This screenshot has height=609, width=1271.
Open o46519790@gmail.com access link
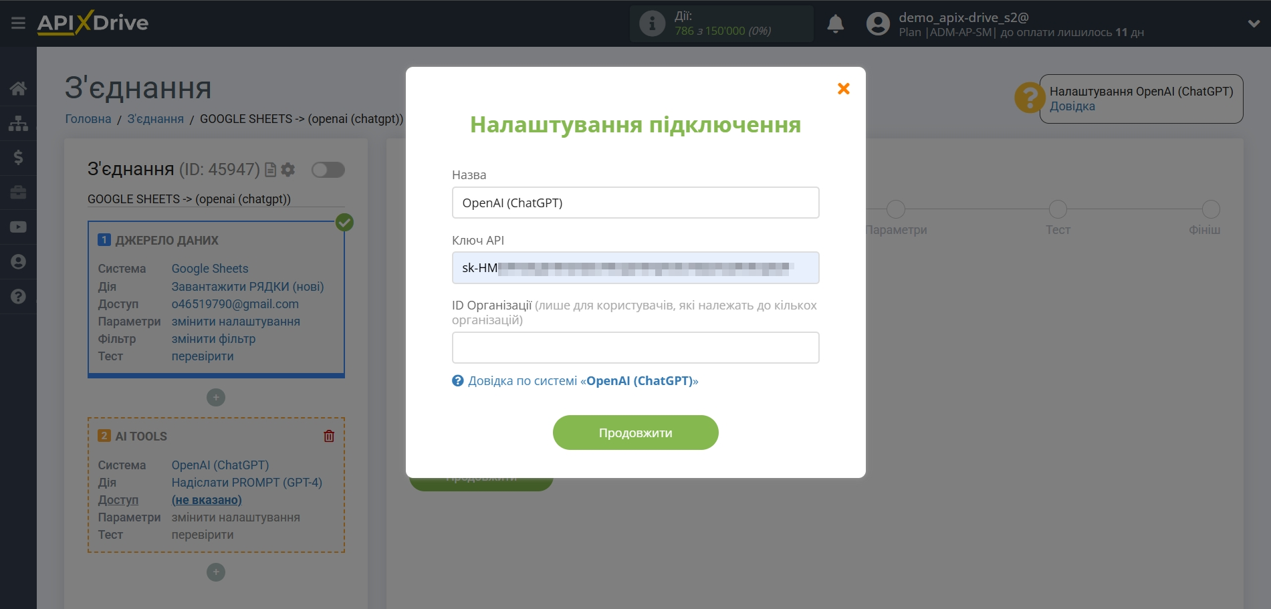235,304
